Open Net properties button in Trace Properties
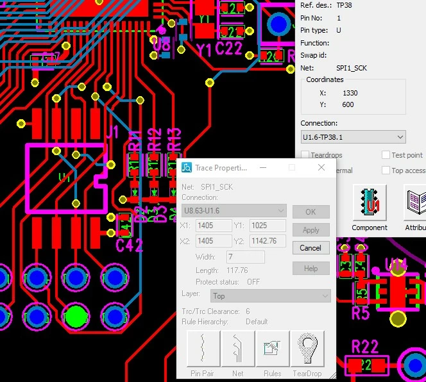The height and width of the screenshot is (382, 426). point(238,349)
